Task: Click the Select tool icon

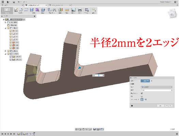Action: click(94, 10)
